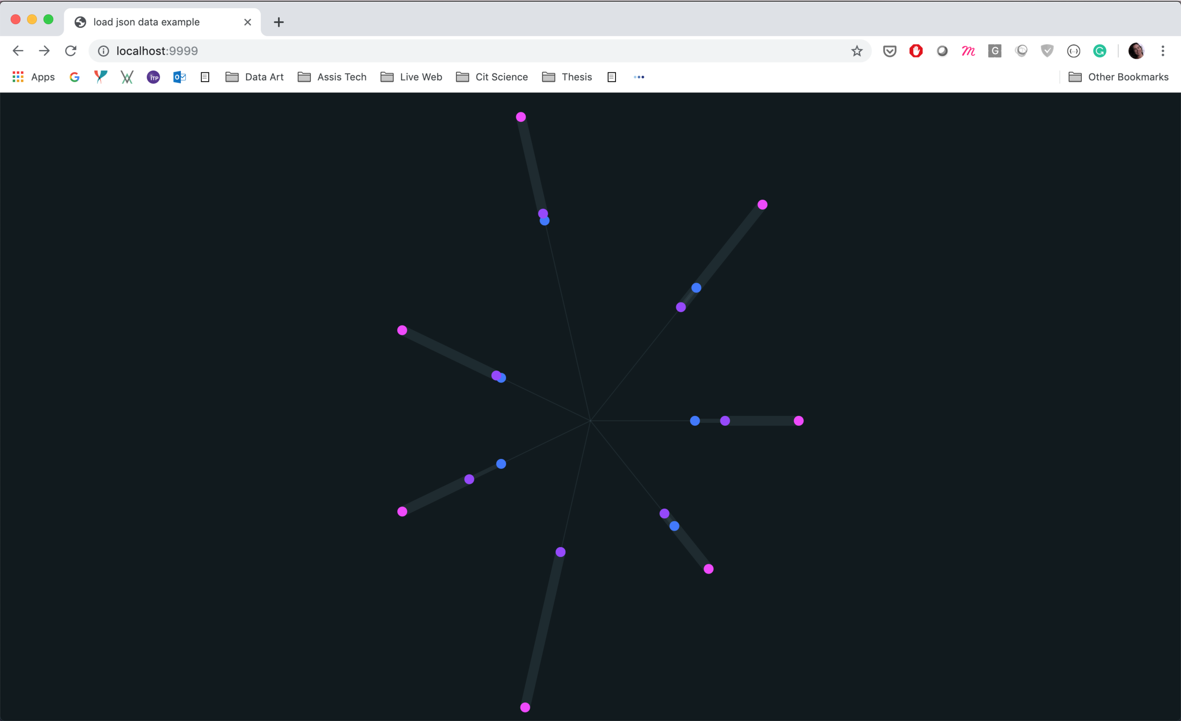Go back to previous page
The image size is (1181, 721).
[18, 51]
